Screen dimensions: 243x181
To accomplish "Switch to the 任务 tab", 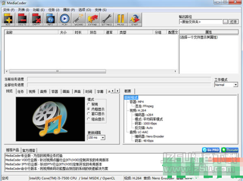I will point(21,92).
